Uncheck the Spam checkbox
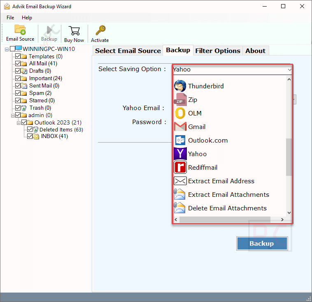The height and width of the screenshot is (302, 312). pos(18,93)
